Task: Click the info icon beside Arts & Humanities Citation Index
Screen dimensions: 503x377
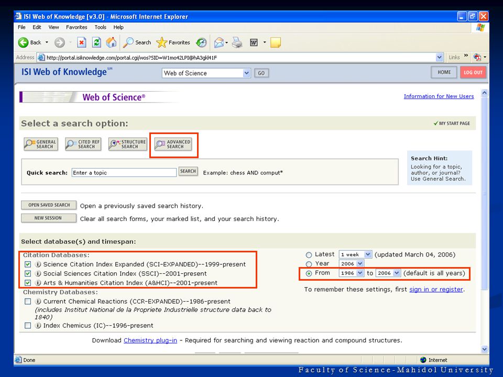Action: click(38, 283)
